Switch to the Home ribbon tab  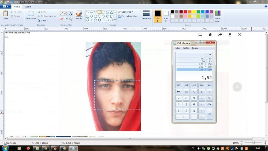tap(17, 7)
